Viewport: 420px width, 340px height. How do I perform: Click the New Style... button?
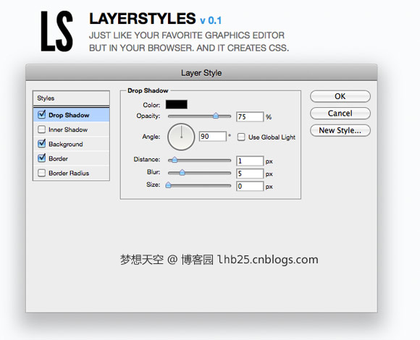point(340,130)
